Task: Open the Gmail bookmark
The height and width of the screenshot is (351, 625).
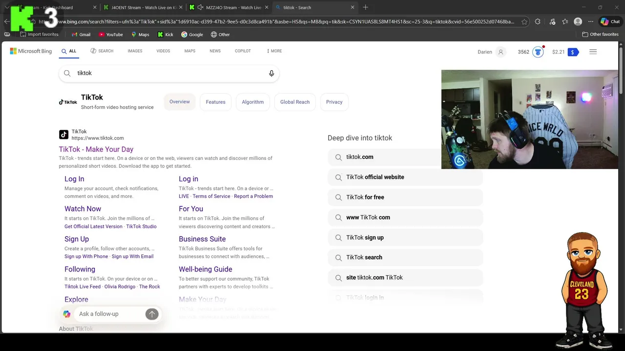Action: coord(81,35)
